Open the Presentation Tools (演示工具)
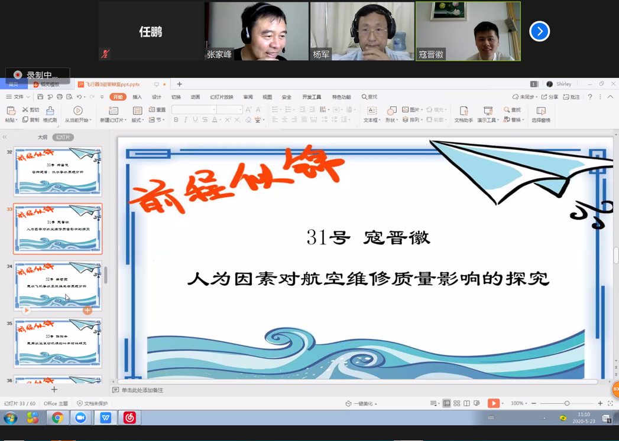This screenshot has height=441, width=619. pos(488,115)
